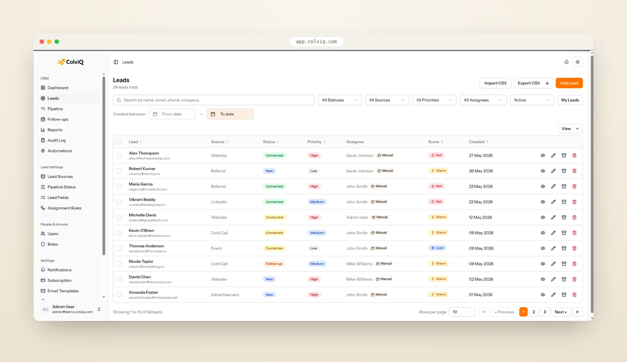
Task: View Kevin O'Brien lead with eye icon
Action: (543, 233)
